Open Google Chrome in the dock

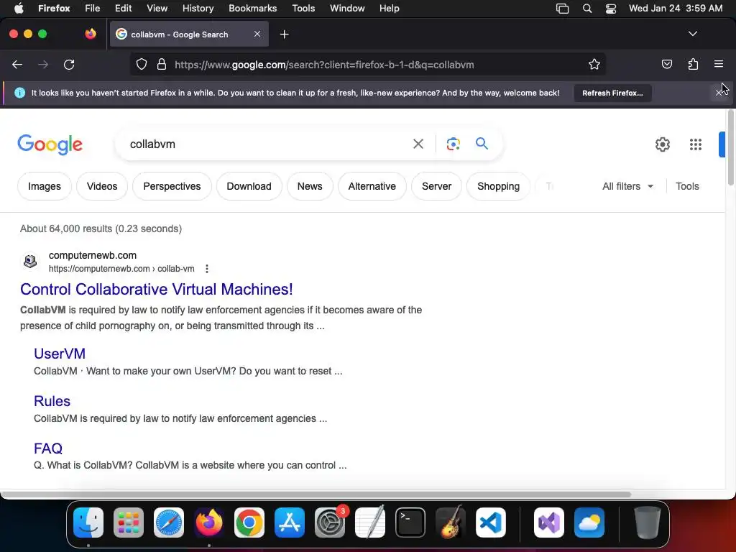[249, 523]
